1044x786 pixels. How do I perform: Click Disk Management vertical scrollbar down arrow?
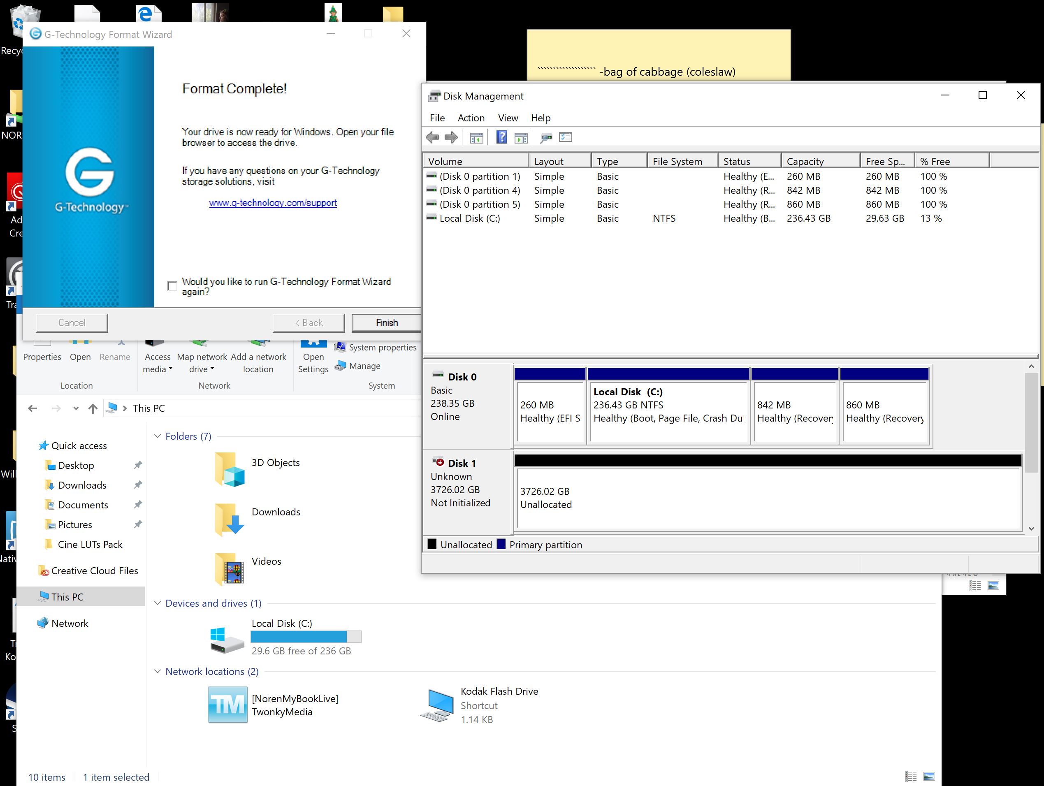(x=1031, y=529)
